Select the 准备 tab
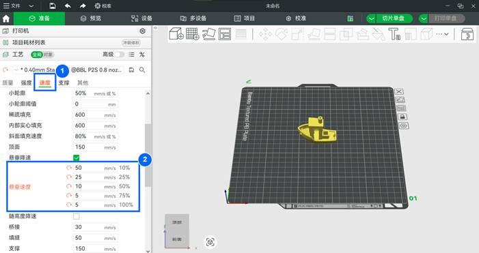Image resolution: width=479 pixels, height=253 pixels. [x=40, y=18]
